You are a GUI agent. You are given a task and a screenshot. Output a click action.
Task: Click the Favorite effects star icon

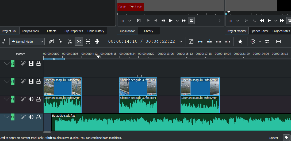click(x=240, y=41)
